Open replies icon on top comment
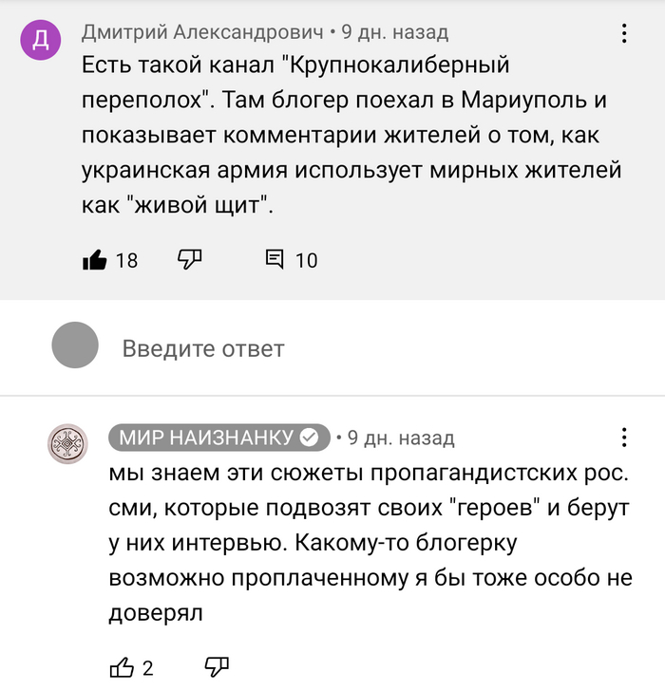Image resolution: width=665 pixels, height=690 pixels. pos(275,259)
